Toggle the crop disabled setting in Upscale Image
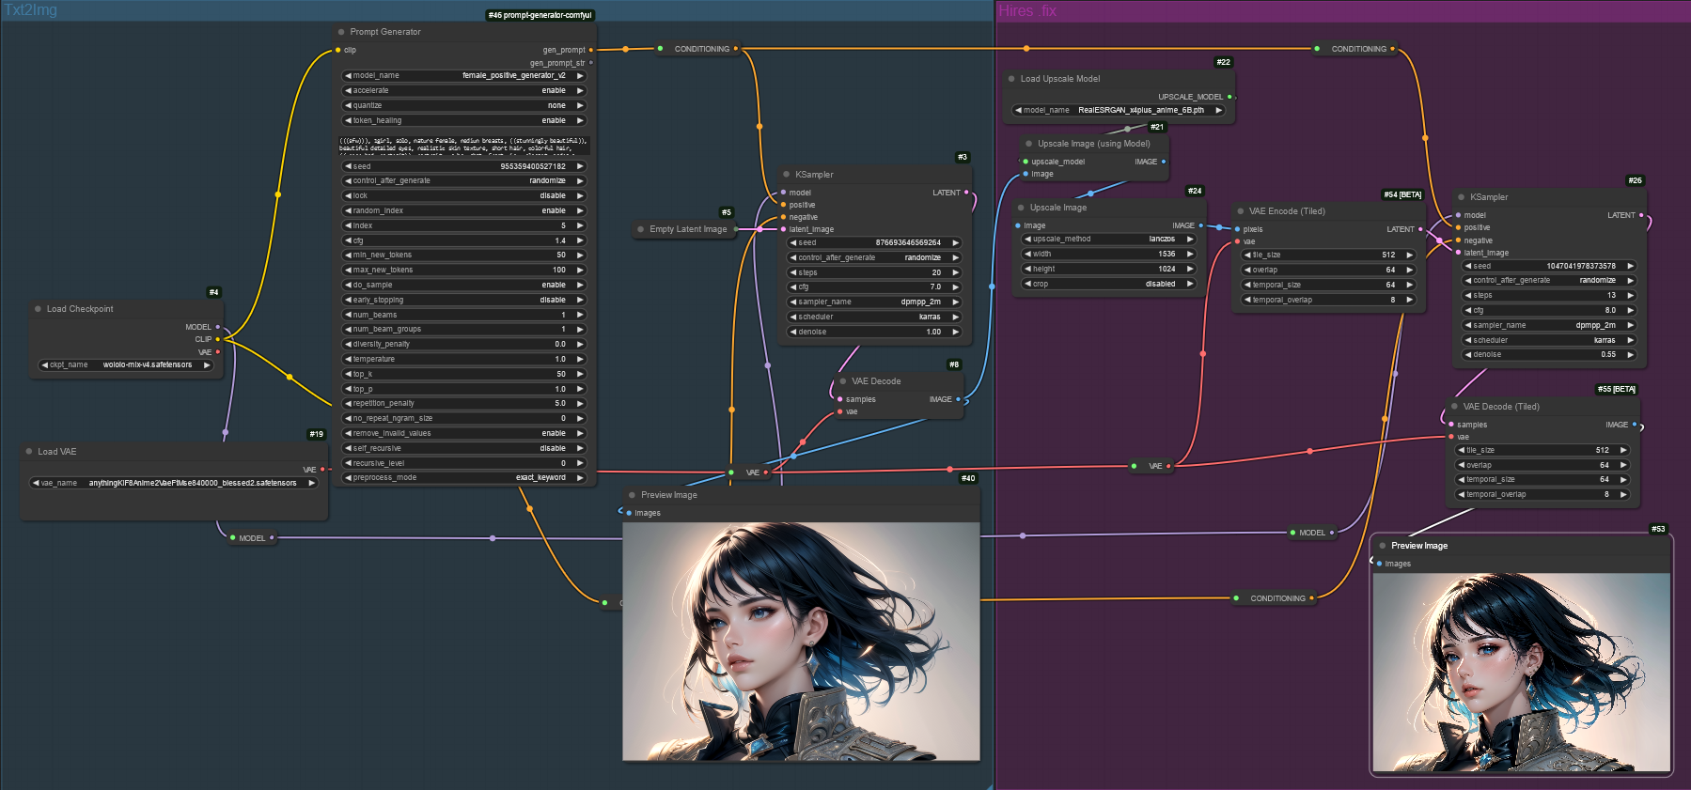 pos(1108,284)
